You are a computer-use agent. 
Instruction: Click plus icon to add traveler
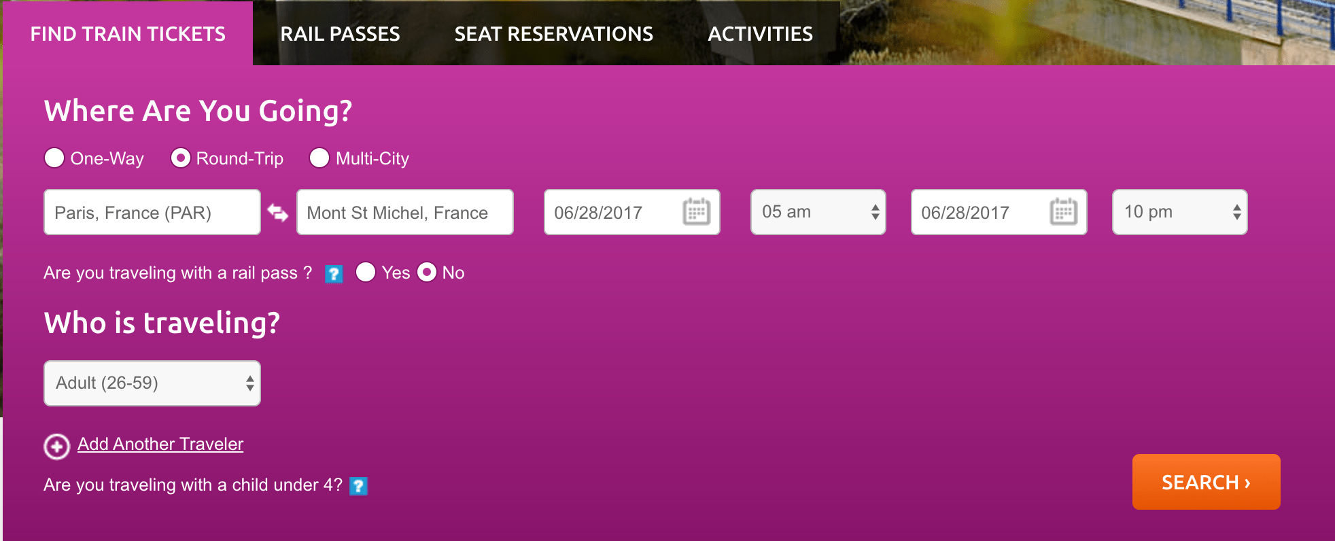pyautogui.click(x=56, y=447)
